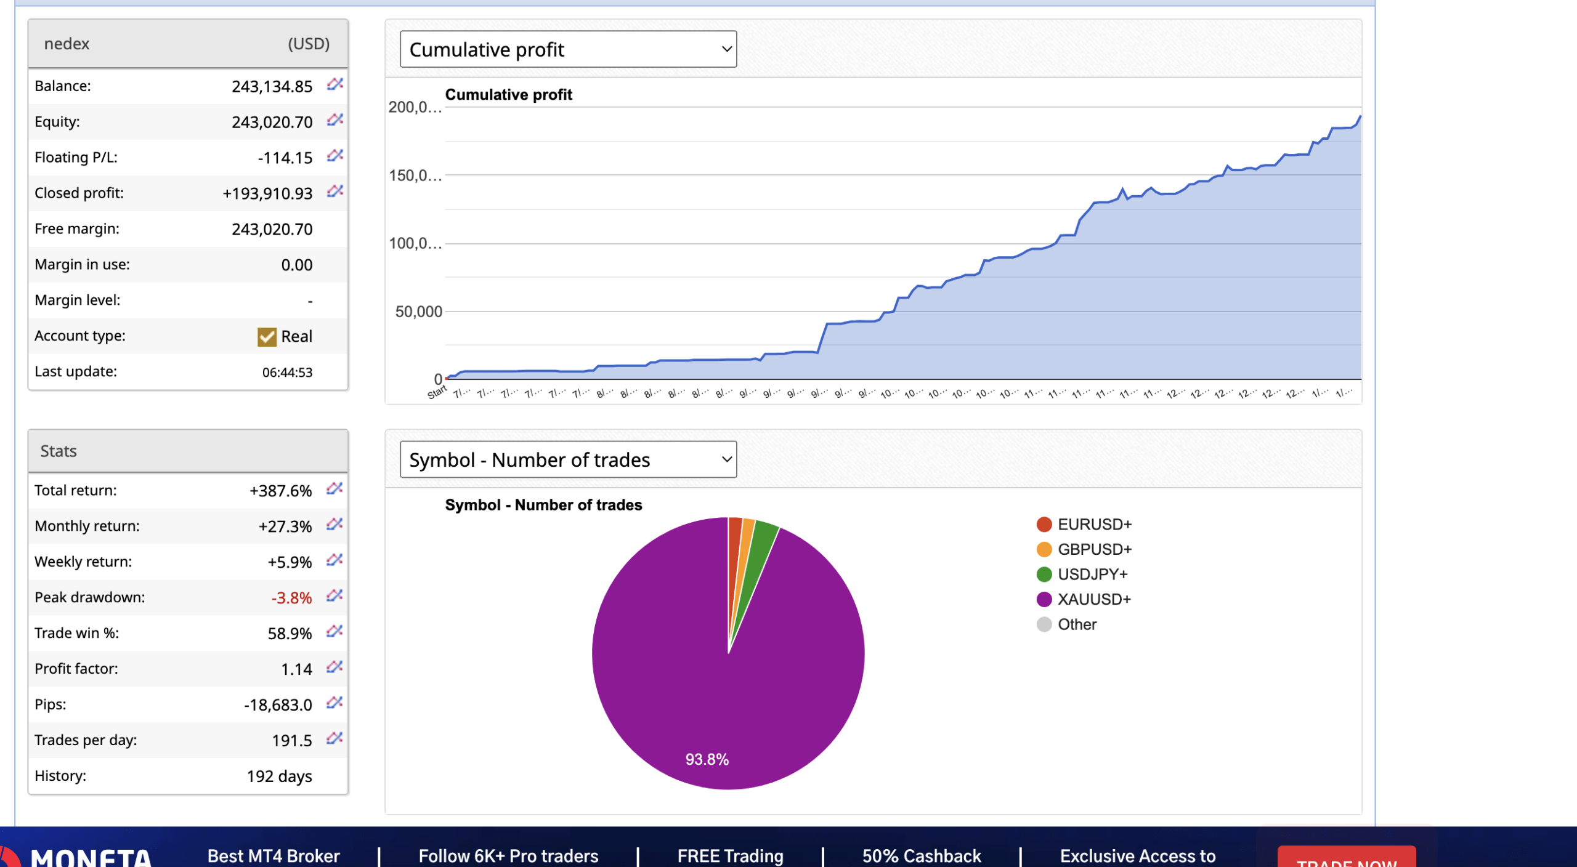Open the Cumulative profit dropdown
The image size is (1577, 867).
(x=567, y=49)
